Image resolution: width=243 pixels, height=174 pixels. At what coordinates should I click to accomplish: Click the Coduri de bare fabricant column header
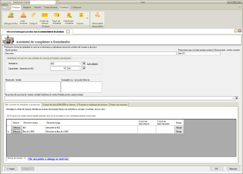coord(165,123)
